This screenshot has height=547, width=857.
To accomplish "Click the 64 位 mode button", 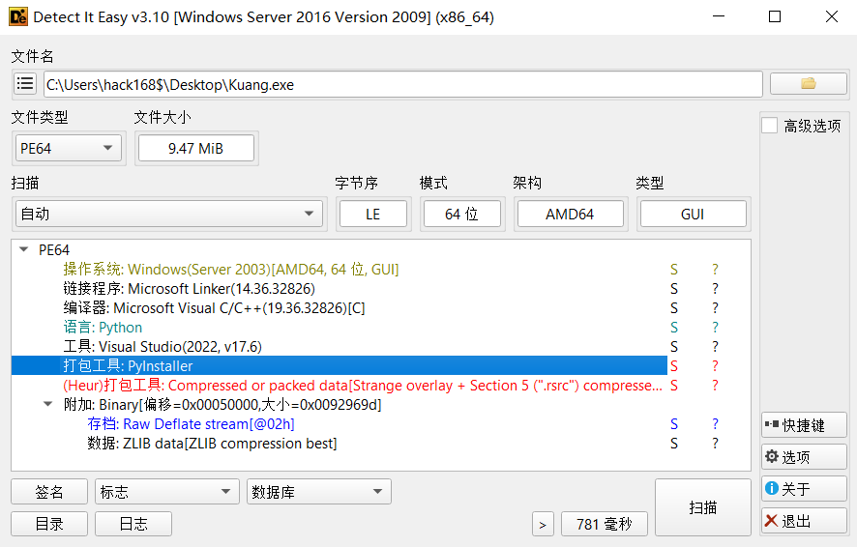I will coord(461,214).
